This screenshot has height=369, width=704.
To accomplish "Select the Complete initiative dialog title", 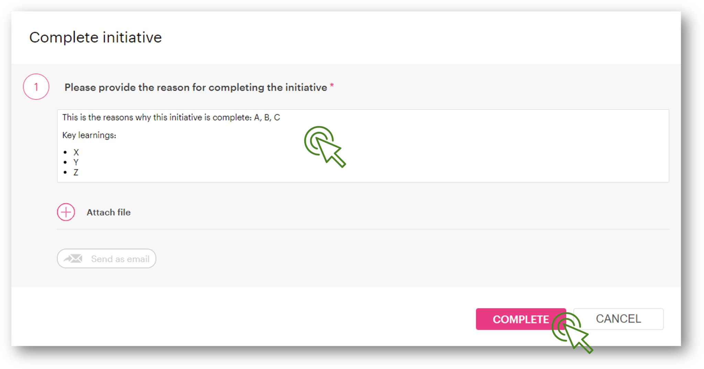I will pos(96,37).
